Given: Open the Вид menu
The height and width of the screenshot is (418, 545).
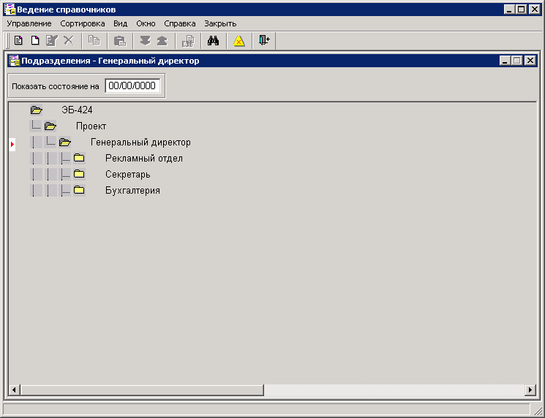Looking at the screenshot, I should [x=120, y=23].
